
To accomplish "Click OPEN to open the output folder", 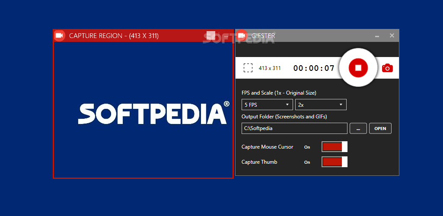I will coord(380,128).
